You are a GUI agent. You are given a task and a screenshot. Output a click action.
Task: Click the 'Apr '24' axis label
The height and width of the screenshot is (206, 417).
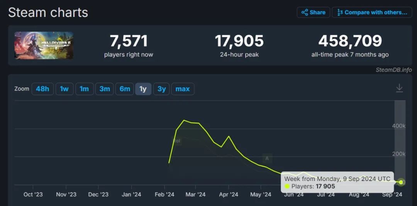229,194
